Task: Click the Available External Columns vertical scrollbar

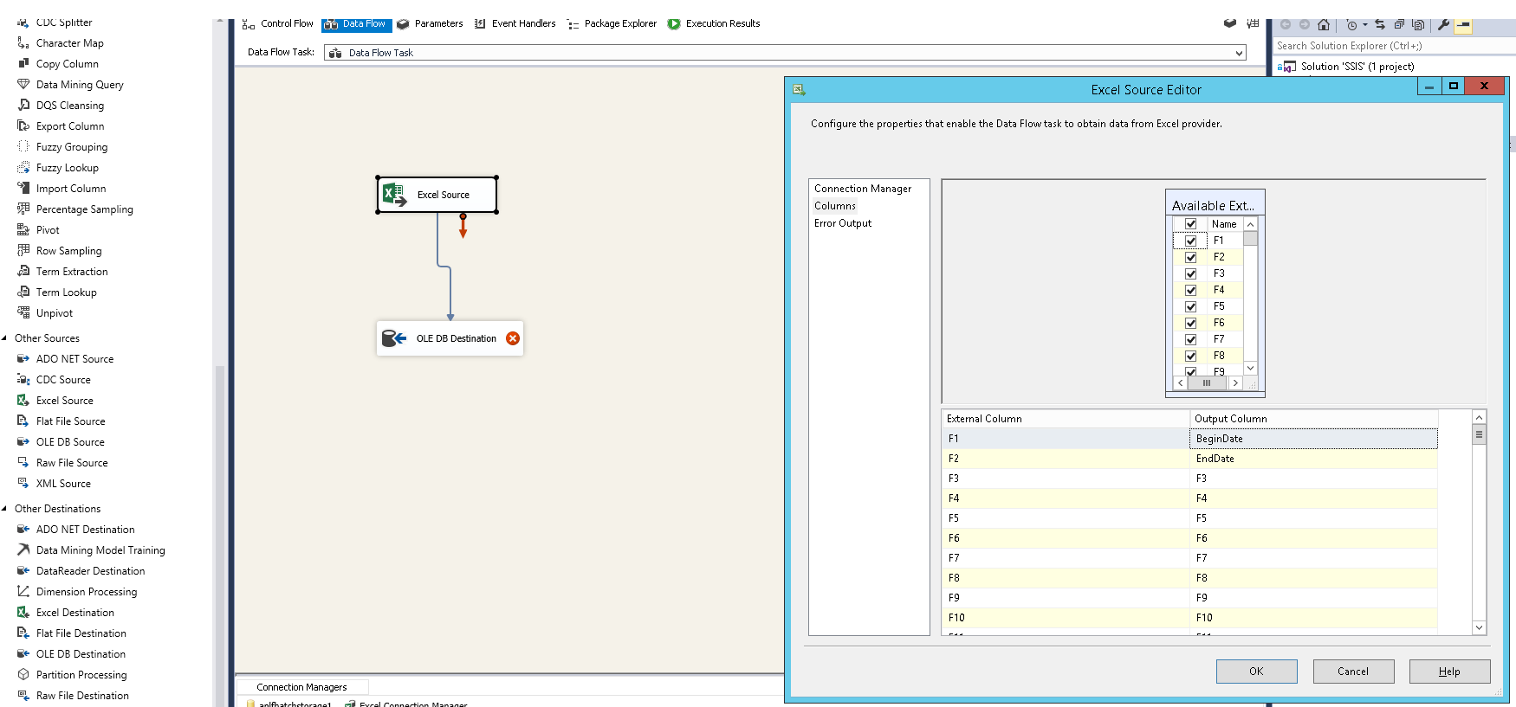Action: point(1250,296)
